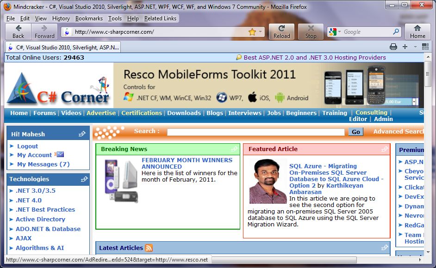Open Algorithms & AI technology link
Viewport: 436px width, 268px height.
(x=40, y=248)
